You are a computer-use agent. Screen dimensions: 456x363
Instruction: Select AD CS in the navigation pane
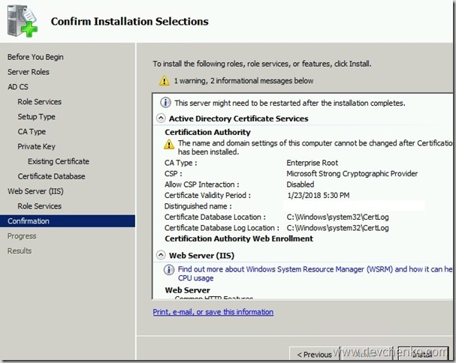[18, 87]
